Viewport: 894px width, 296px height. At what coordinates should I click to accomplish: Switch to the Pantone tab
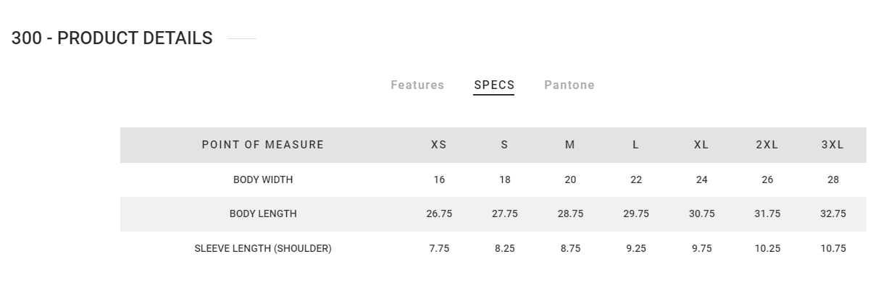click(569, 85)
